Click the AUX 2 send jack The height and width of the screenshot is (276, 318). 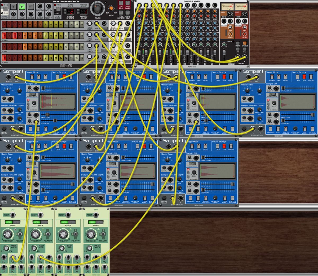coord(245,14)
